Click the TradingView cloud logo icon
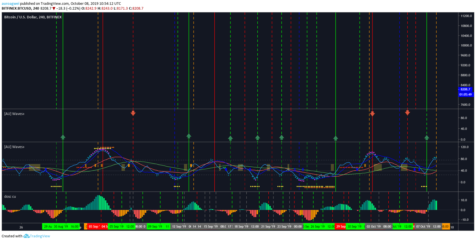476x241 pixels. pos(26,236)
